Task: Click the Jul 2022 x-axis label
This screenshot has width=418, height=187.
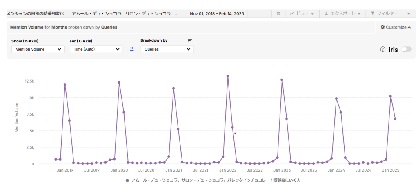Action: 255,170
